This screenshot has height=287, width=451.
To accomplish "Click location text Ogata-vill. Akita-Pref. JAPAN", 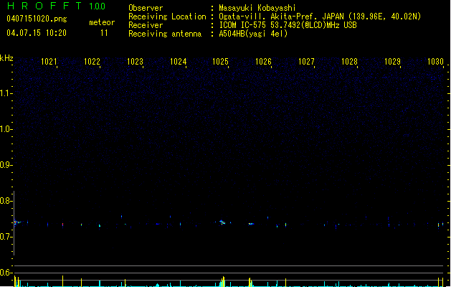I will pos(281,17).
